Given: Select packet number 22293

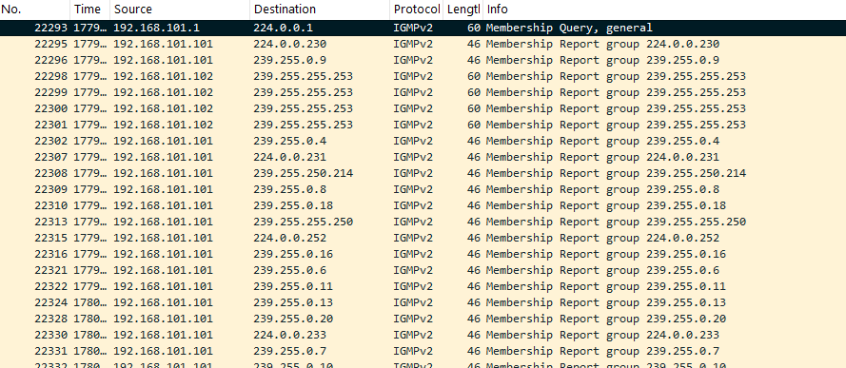Looking at the screenshot, I should coord(423,28).
